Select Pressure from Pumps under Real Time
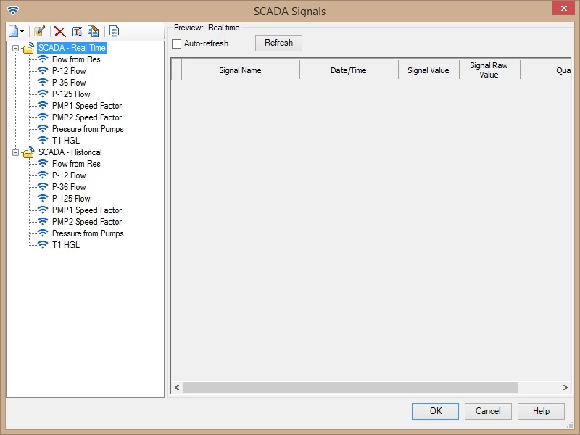580x435 pixels. tap(88, 129)
